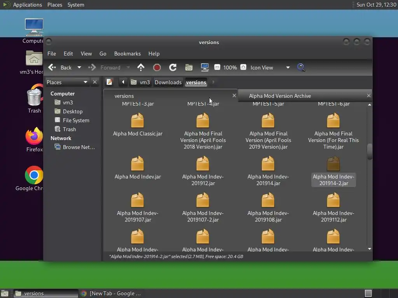
Task: Open the Help menu
Action: (x=154, y=54)
